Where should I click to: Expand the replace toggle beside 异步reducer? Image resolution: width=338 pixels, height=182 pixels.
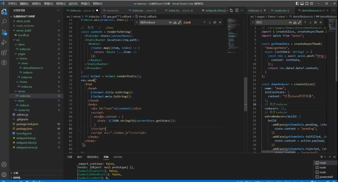[x=137, y=22]
